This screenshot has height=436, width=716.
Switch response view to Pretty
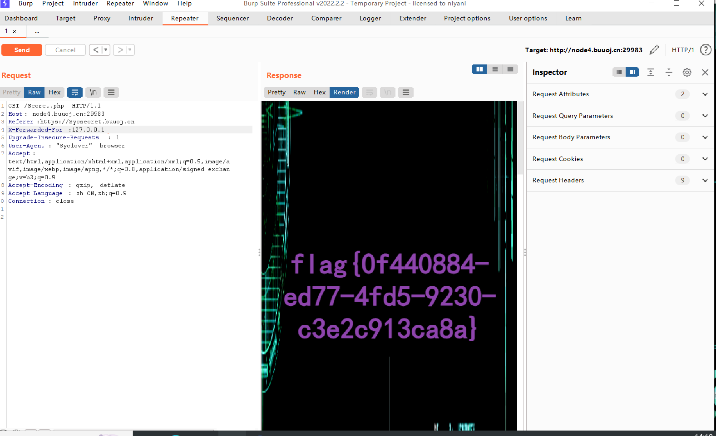(277, 92)
